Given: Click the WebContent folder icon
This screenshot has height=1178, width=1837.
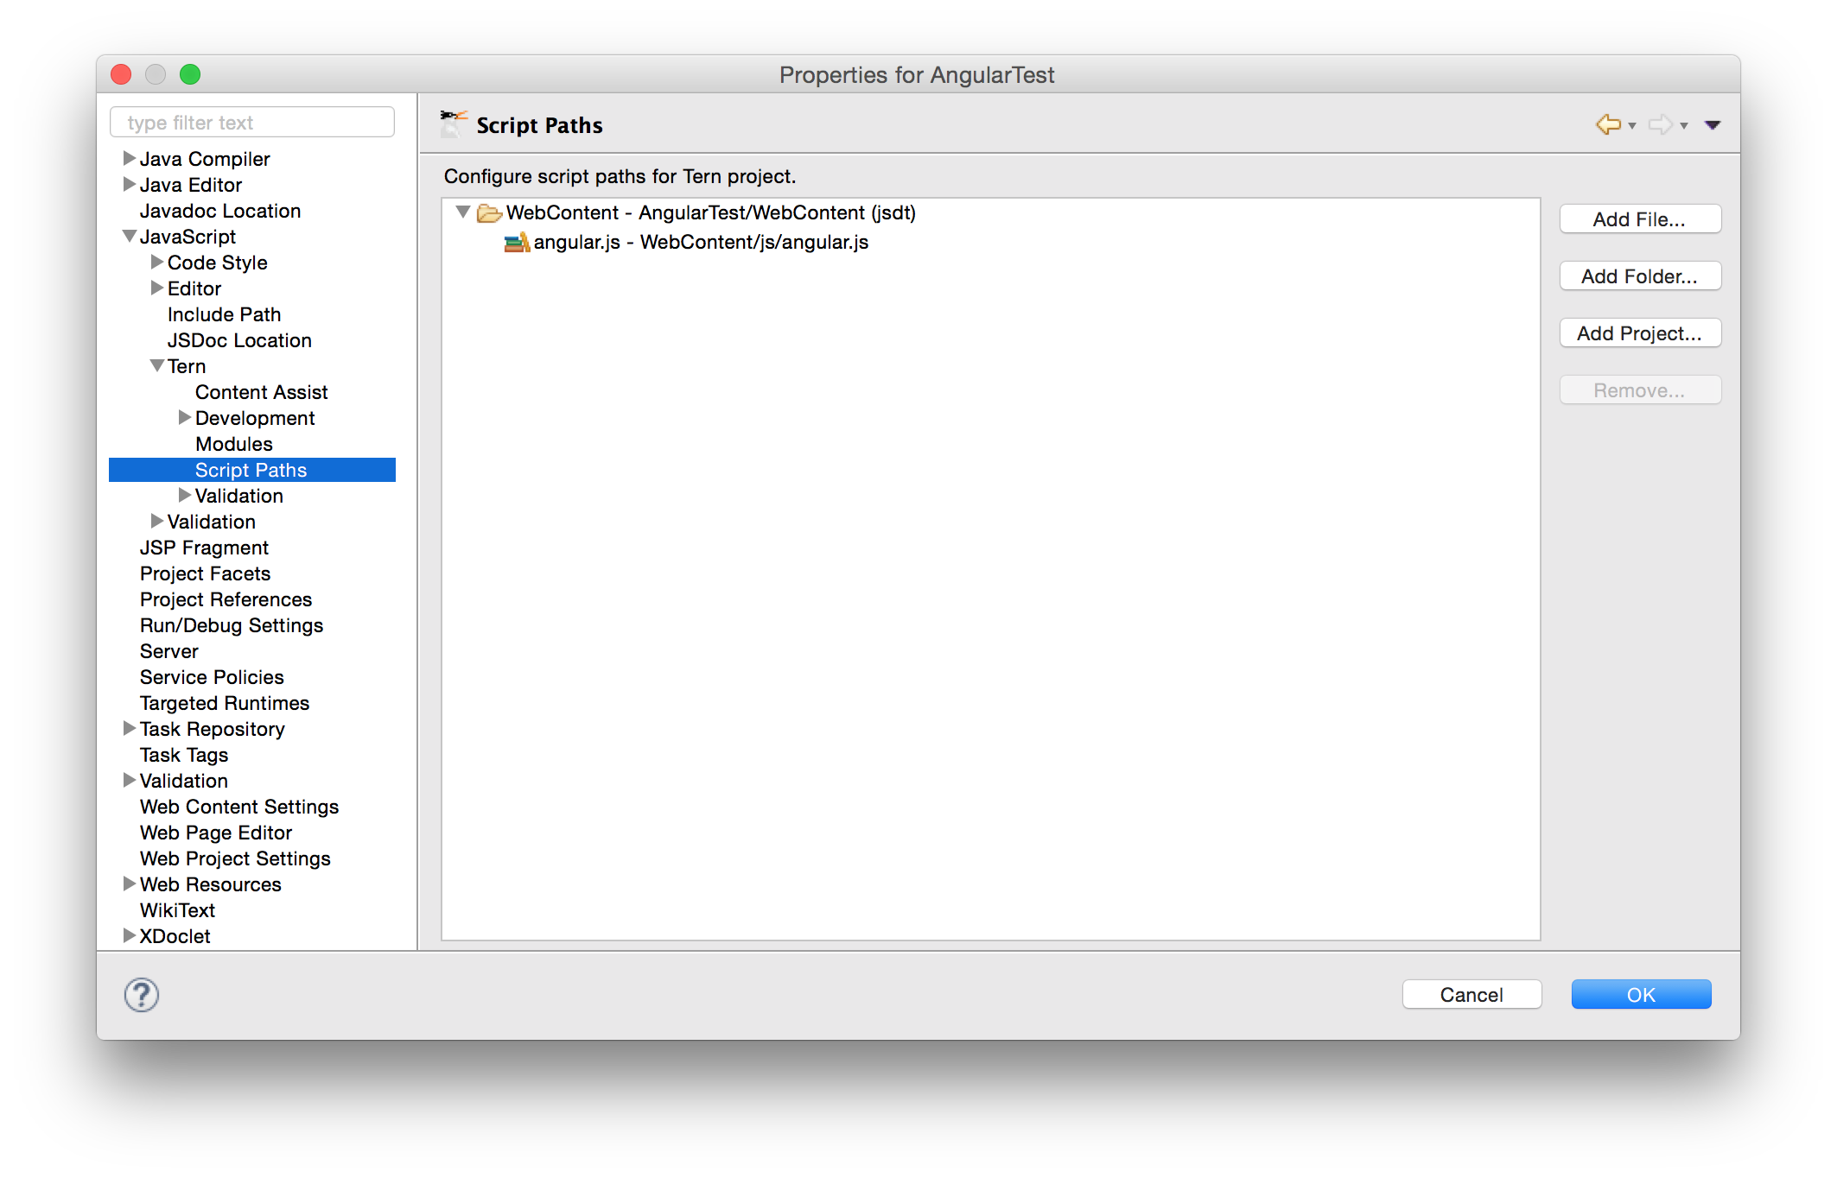Looking at the screenshot, I should pyautogui.click(x=489, y=212).
